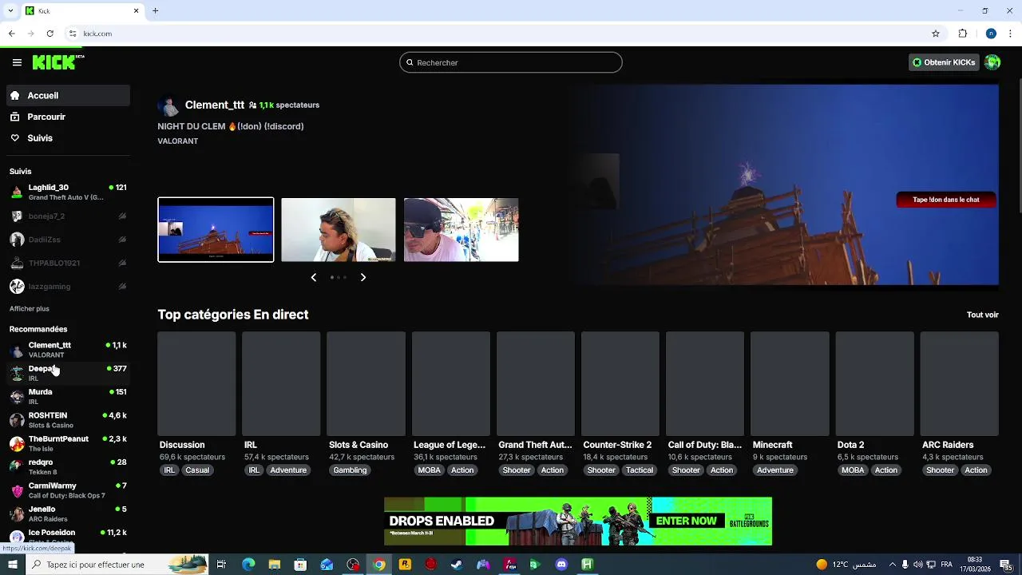Screen dimensions: 1022x575
Task: Open THPABLO1921 offline channel avatar
Action: click(17, 263)
